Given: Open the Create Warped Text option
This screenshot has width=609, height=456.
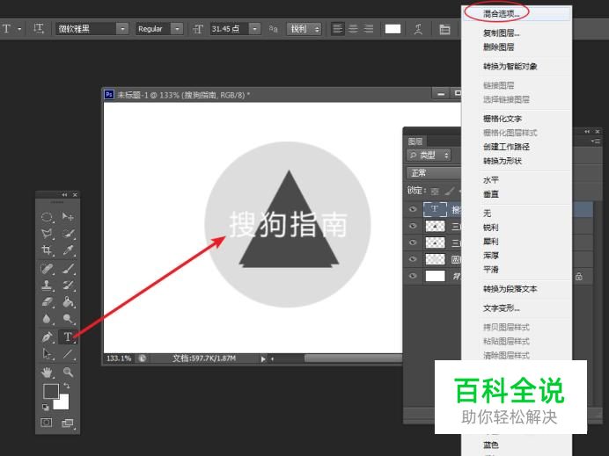Looking at the screenshot, I should pos(418,29).
